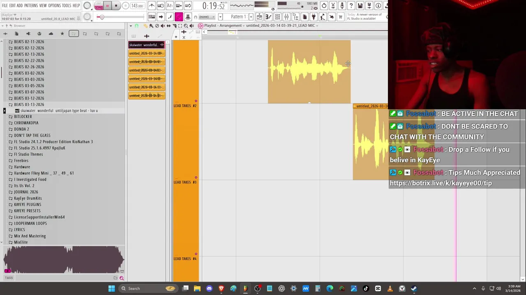Pause playback with the pause button
Screen dimensions: 526x295
tap(107, 6)
